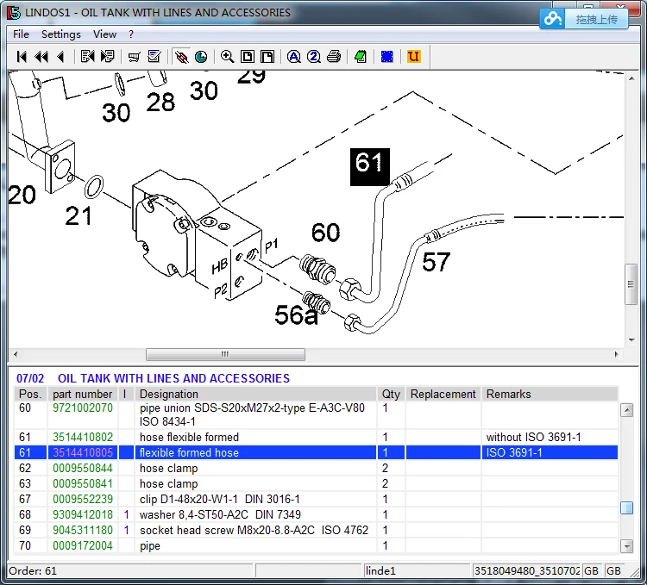The width and height of the screenshot is (647, 585).
Task: Select part number 9721002070
Action: point(83,408)
